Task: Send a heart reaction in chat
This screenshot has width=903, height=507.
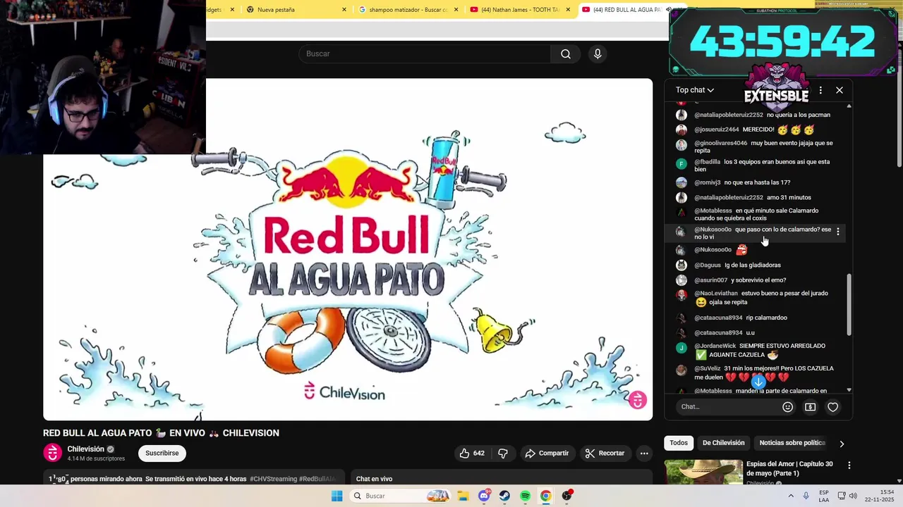Action: 833,407
